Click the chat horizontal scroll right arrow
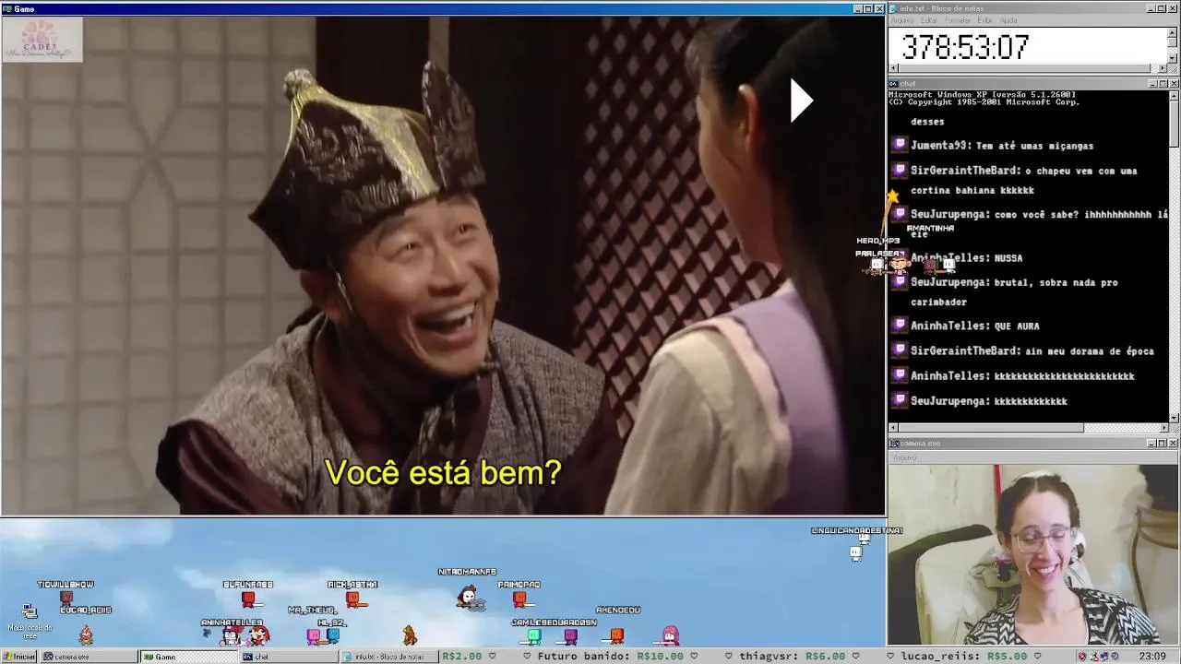Image resolution: width=1181 pixels, height=664 pixels. click(1163, 428)
